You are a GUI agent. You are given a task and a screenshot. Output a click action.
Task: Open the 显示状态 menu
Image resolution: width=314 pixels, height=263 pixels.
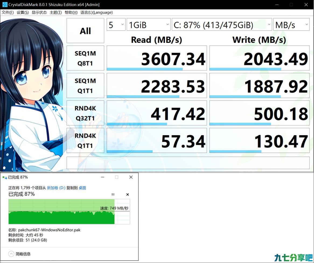click(x=39, y=12)
